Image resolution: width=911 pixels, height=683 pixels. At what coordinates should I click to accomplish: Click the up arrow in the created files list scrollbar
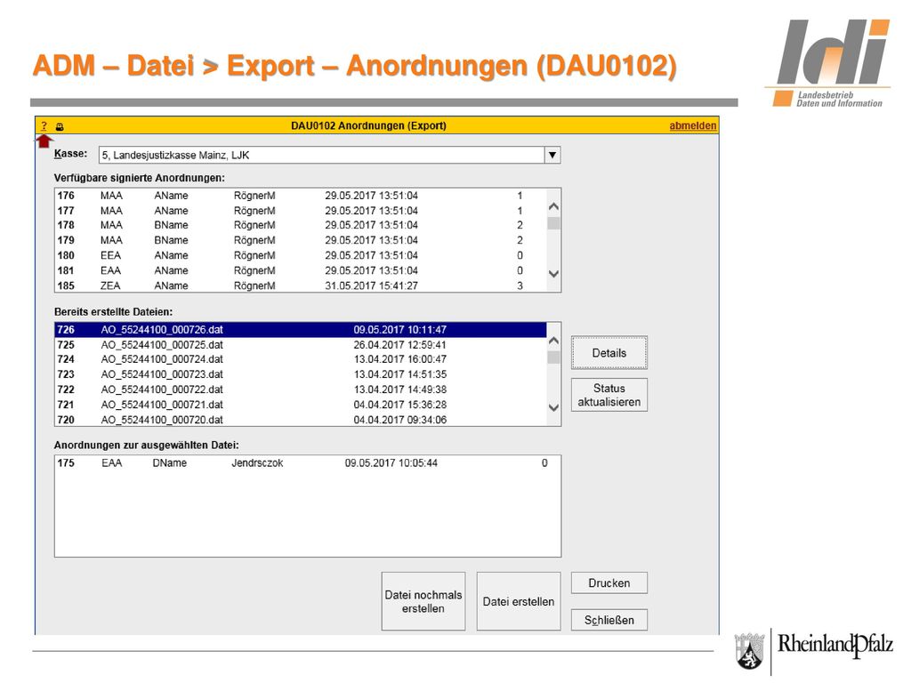click(553, 341)
